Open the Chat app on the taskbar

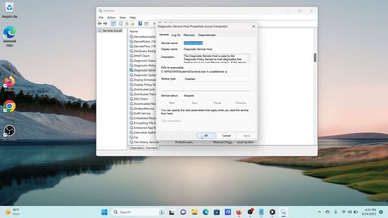pyautogui.click(x=183, y=212)
